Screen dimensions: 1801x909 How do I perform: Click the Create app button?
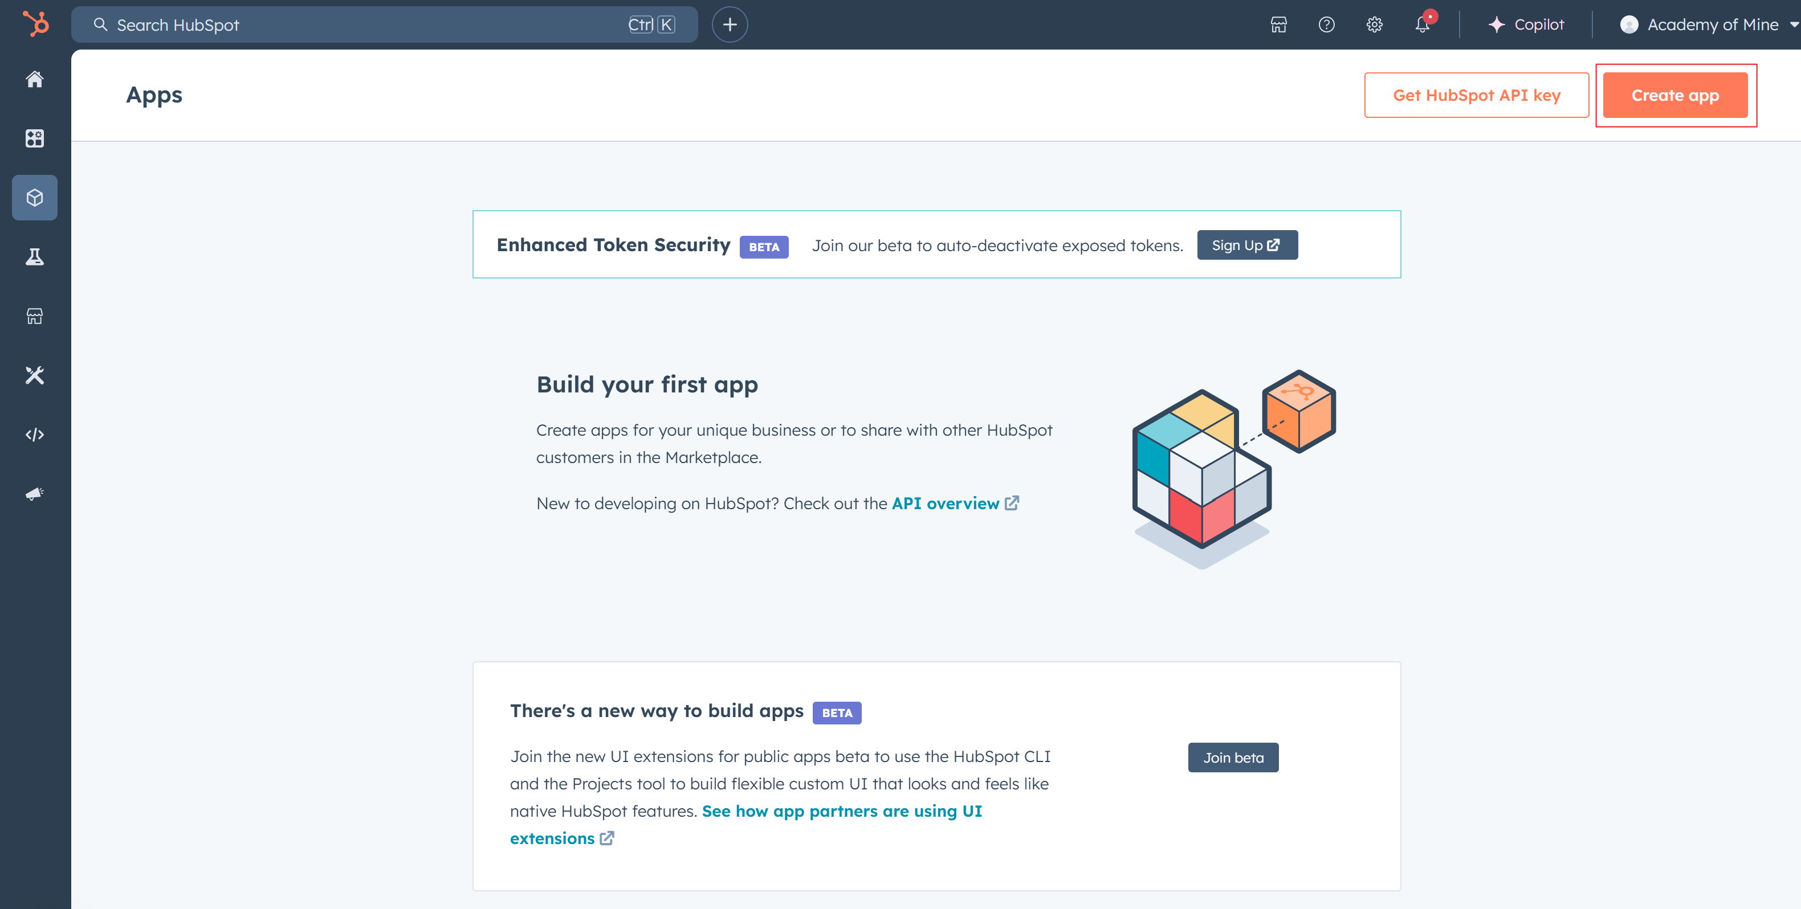click(x=1674, y=95)
